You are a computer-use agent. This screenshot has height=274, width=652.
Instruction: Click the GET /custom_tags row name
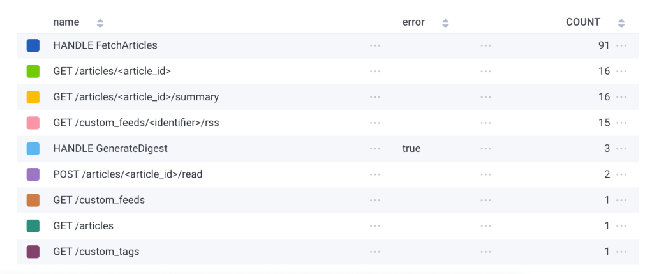pyautogui.click(x=96, y=252)
